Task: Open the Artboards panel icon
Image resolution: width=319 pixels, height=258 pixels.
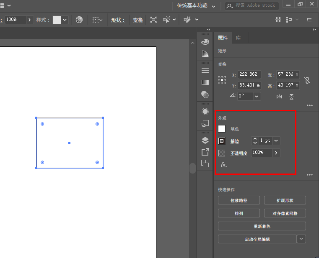Action: pos(205,163)
